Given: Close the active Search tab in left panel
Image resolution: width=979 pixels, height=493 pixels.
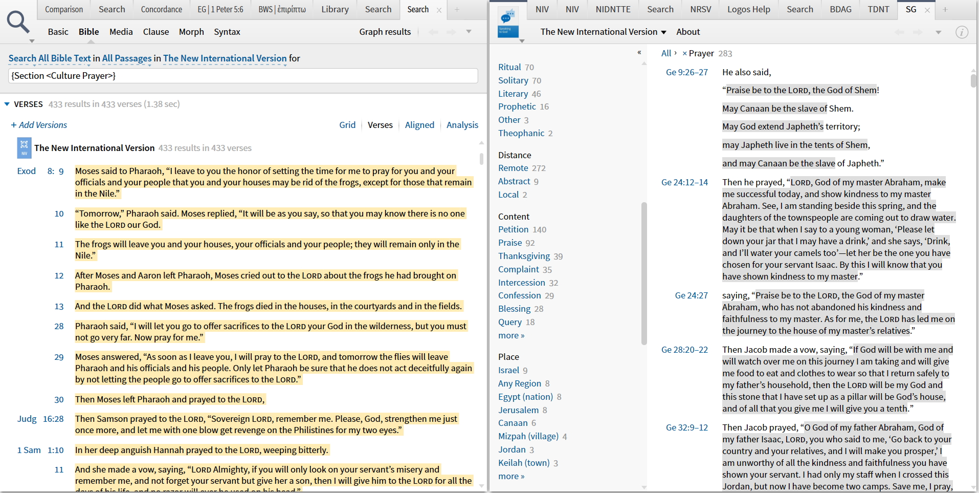Looking at the screenshot, I should 439,10.
